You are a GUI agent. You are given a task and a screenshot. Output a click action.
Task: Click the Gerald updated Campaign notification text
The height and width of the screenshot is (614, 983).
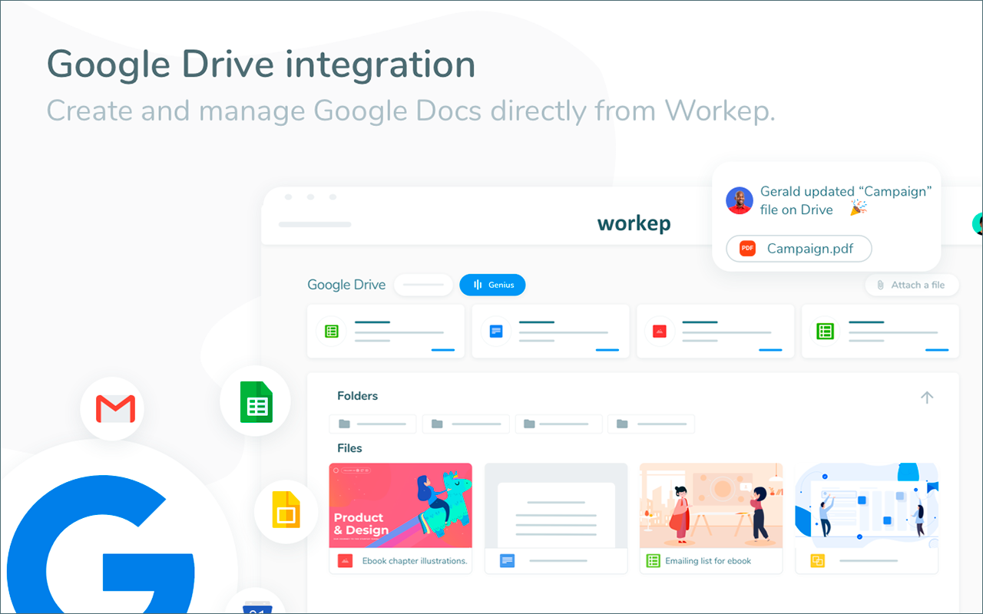846,200
